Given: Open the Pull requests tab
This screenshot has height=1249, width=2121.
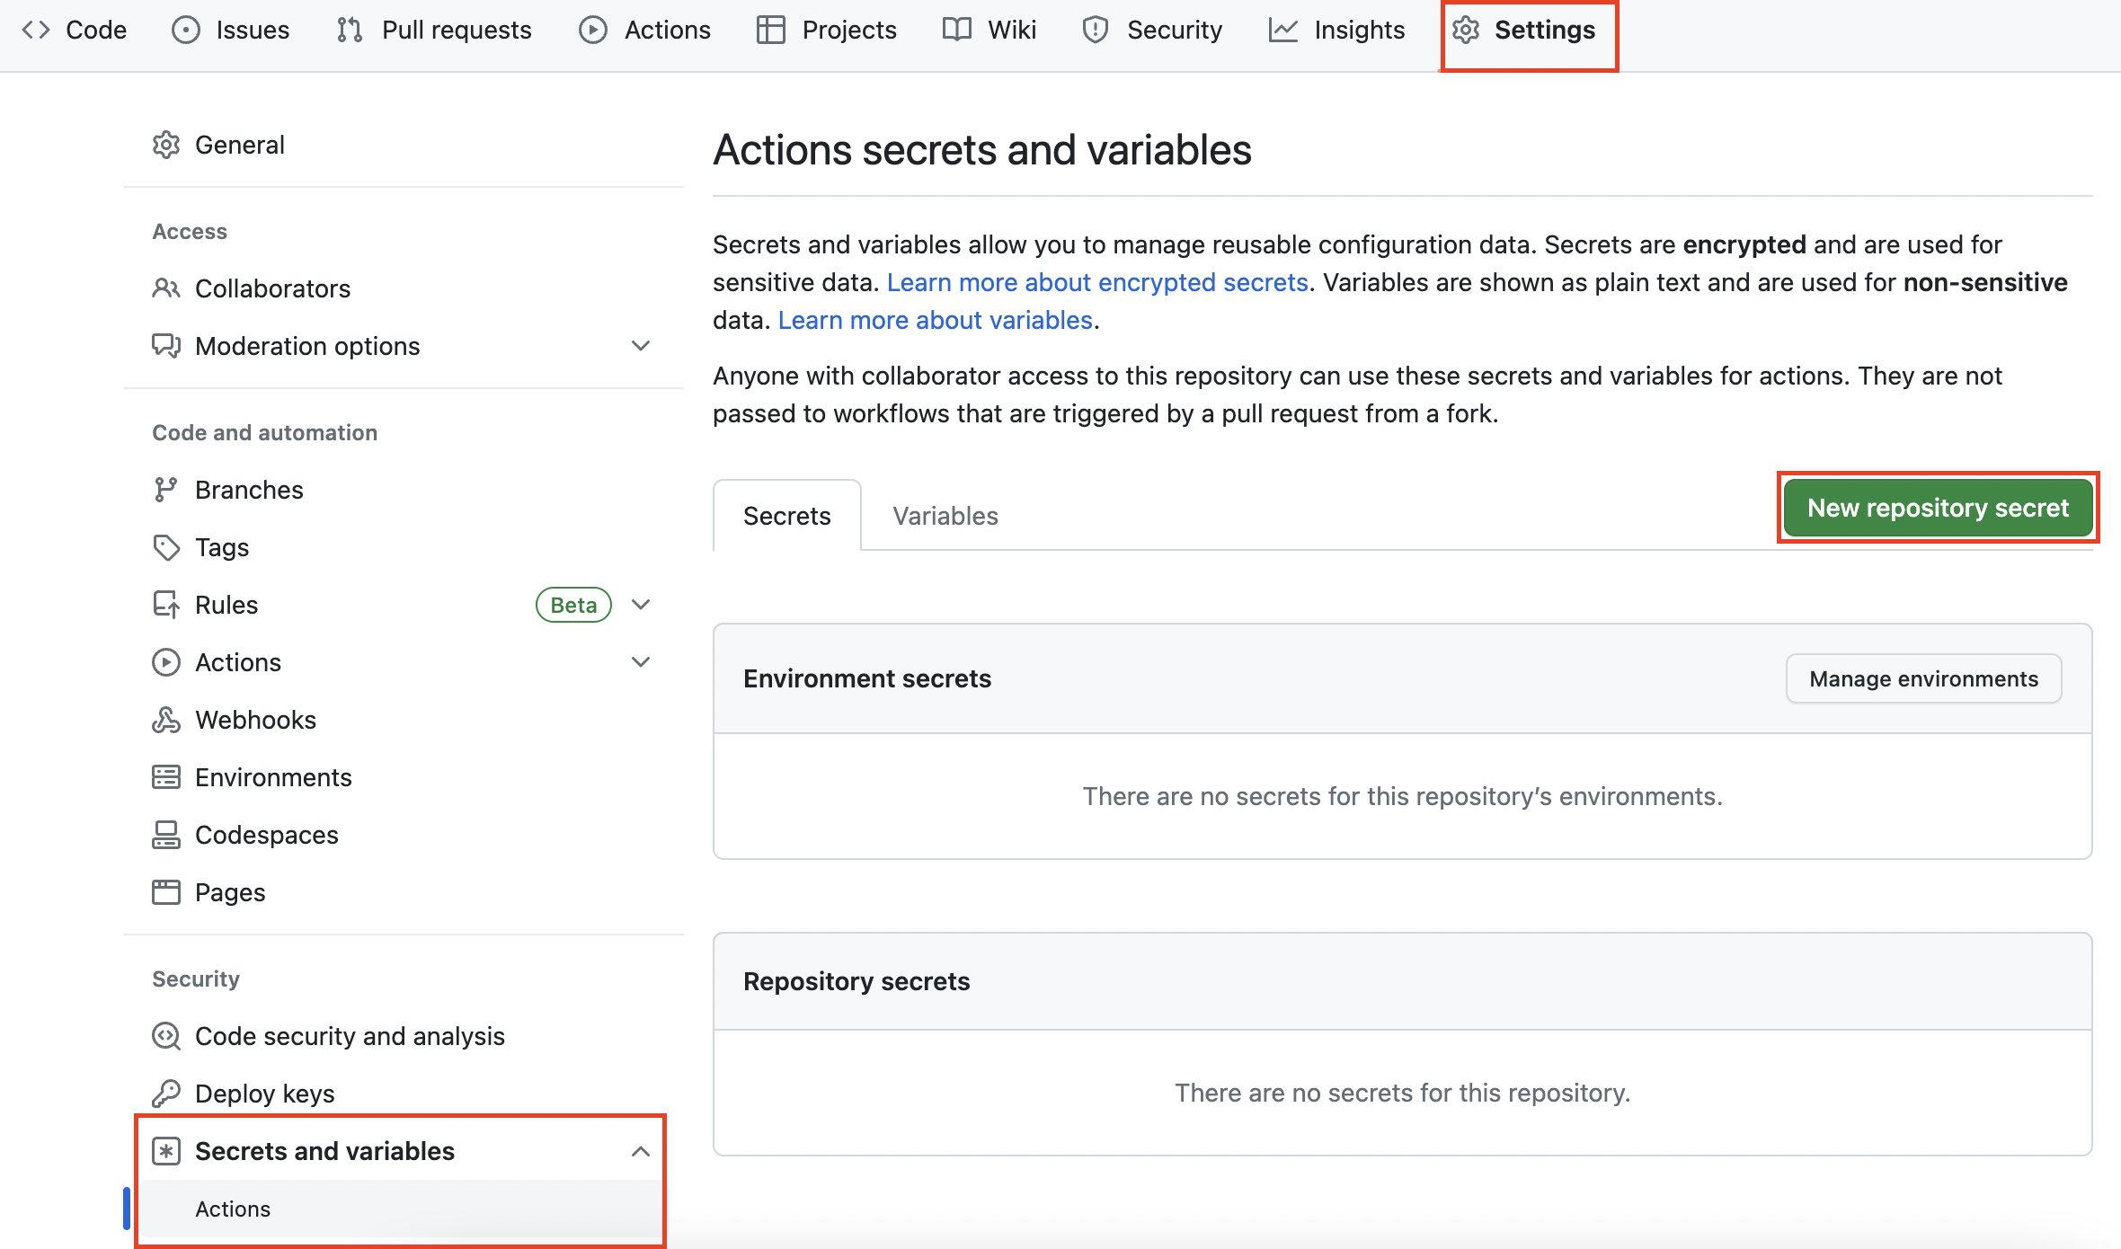Looking at the screenshot, I should click(x=435, y=30).
